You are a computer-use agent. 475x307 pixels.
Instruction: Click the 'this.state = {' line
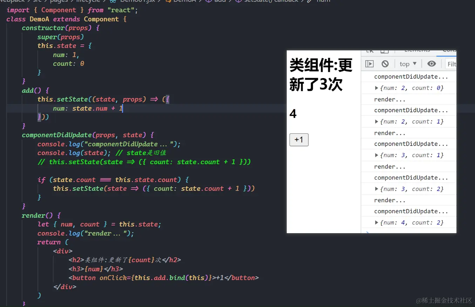65,46
